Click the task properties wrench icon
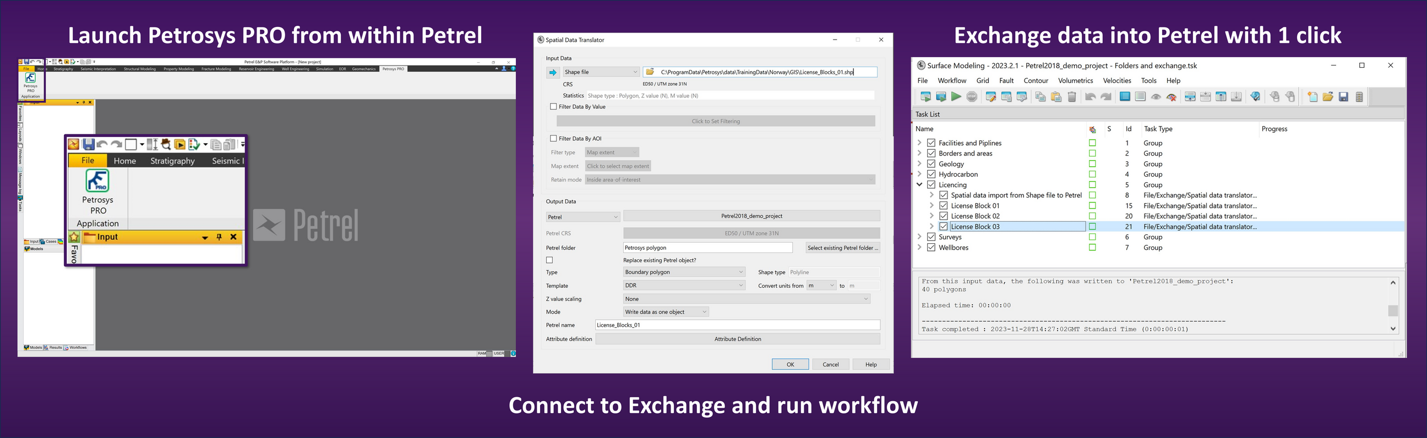The image size is (1427, 438). 1022,97
